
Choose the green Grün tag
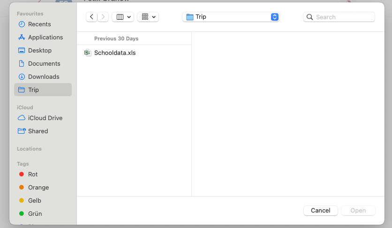(35, 213)
